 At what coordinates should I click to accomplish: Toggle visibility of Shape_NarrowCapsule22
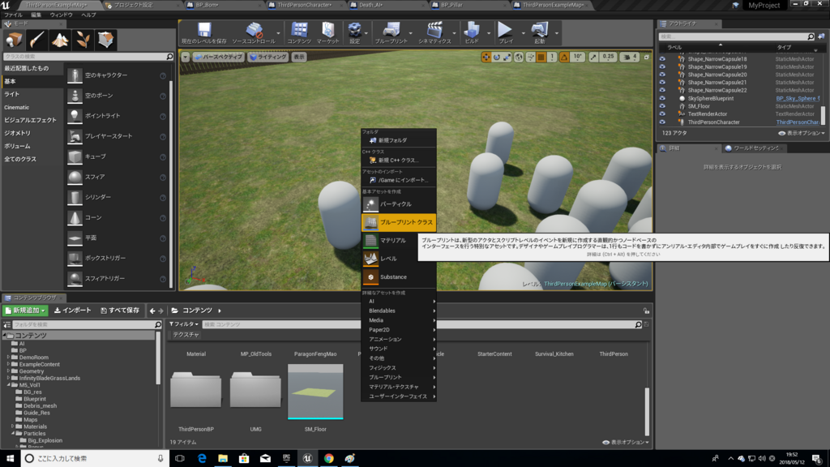662,91
